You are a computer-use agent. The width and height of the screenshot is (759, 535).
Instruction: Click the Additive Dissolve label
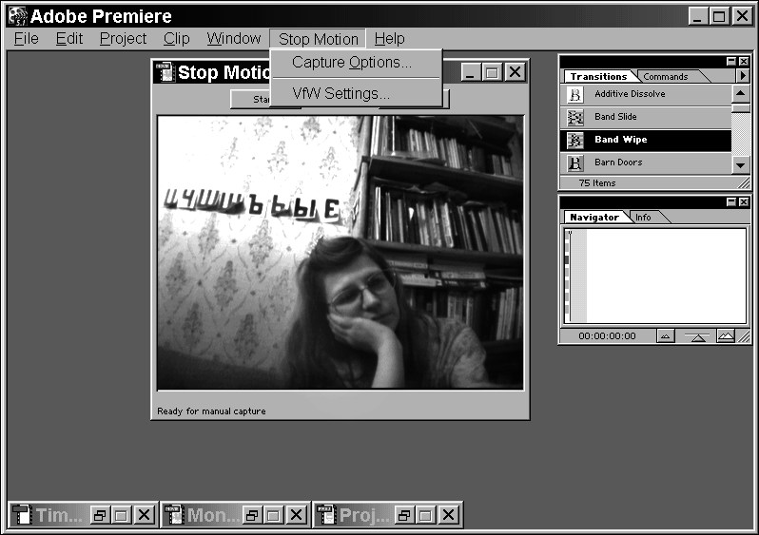click(x=630, y=94)
